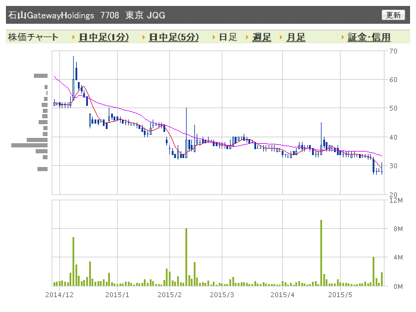
Task: Click the orange arrow before 日足
Action: (x=214, y=37)
